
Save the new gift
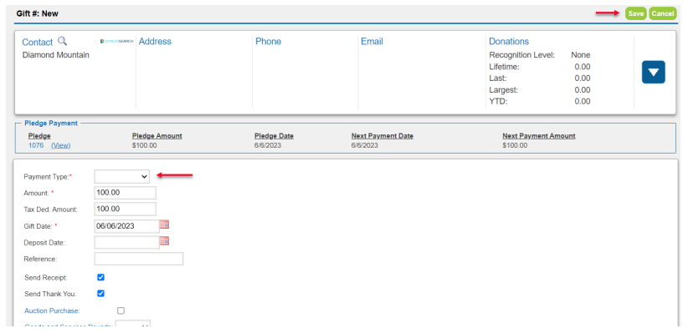636,13
